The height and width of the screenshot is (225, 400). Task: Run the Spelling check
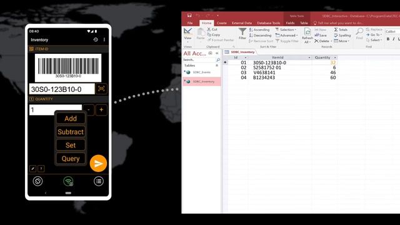342,36
